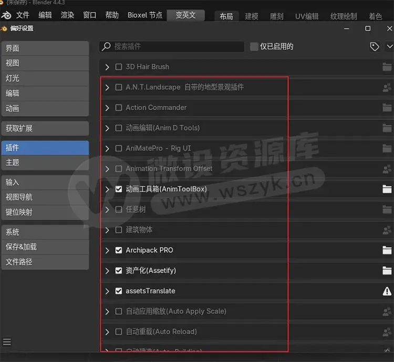Image resolution: width=394 pixels, height=362 pixels.
Task: Open the AnimToolBox folder icon
Action: [x=387, y=189]
